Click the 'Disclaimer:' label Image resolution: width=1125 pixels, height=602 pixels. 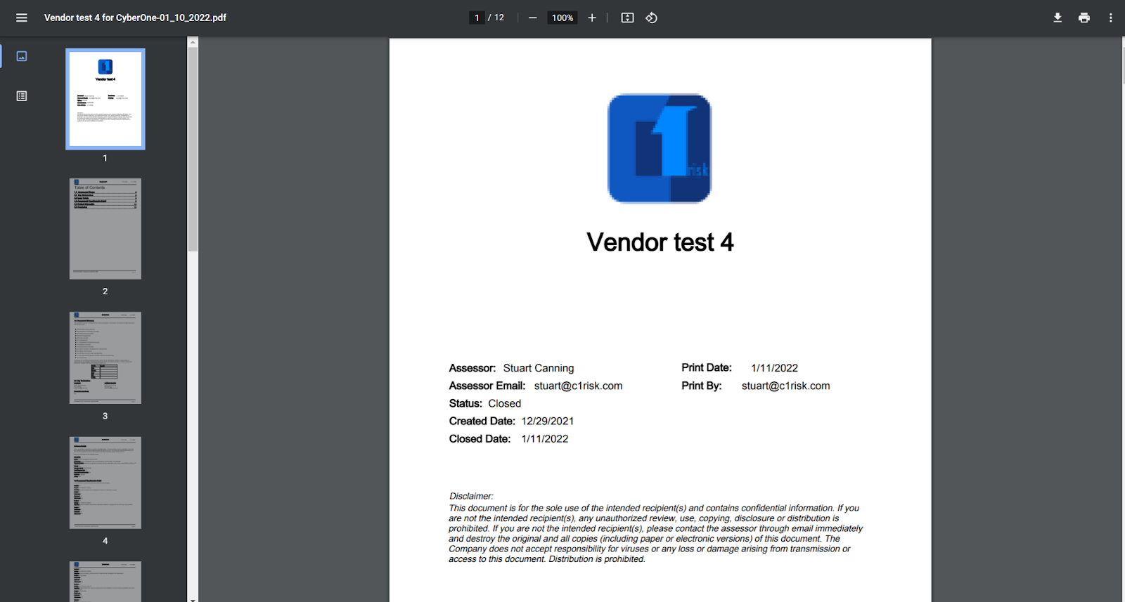(x=471, y=496)
